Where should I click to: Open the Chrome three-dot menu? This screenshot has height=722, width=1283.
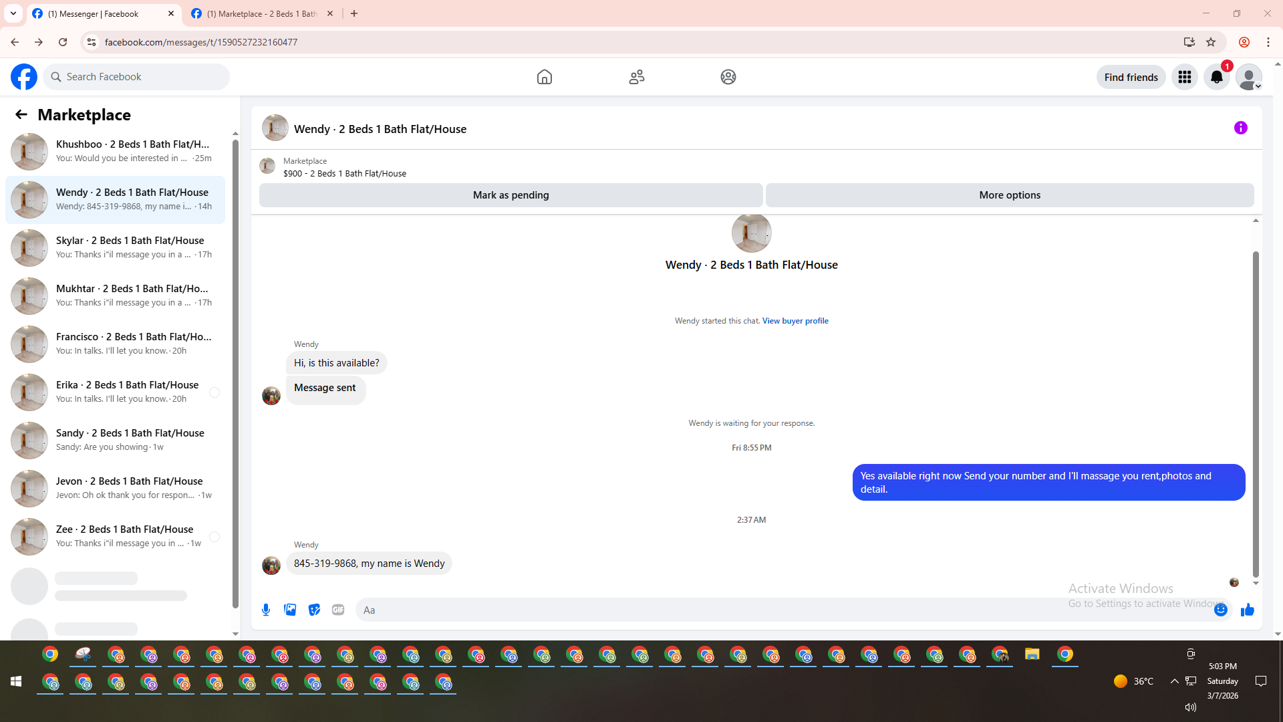coord(1268,42)
